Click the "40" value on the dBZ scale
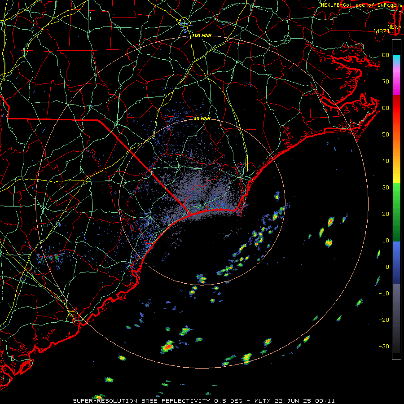404x404 pixels. click(386, 161)
